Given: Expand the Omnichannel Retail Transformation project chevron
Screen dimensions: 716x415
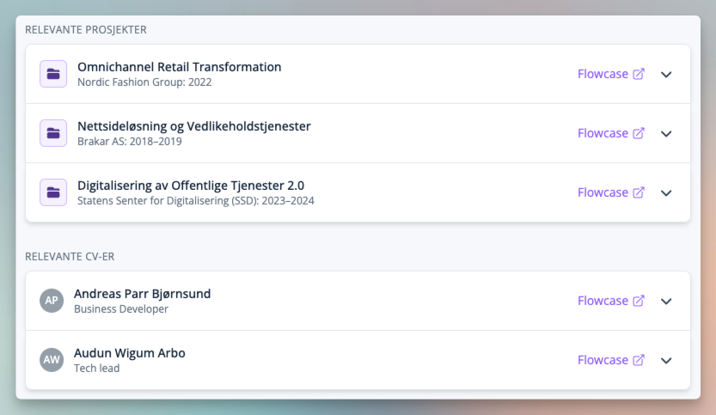Looking at the screenshot, I should (x=666, y=74).
